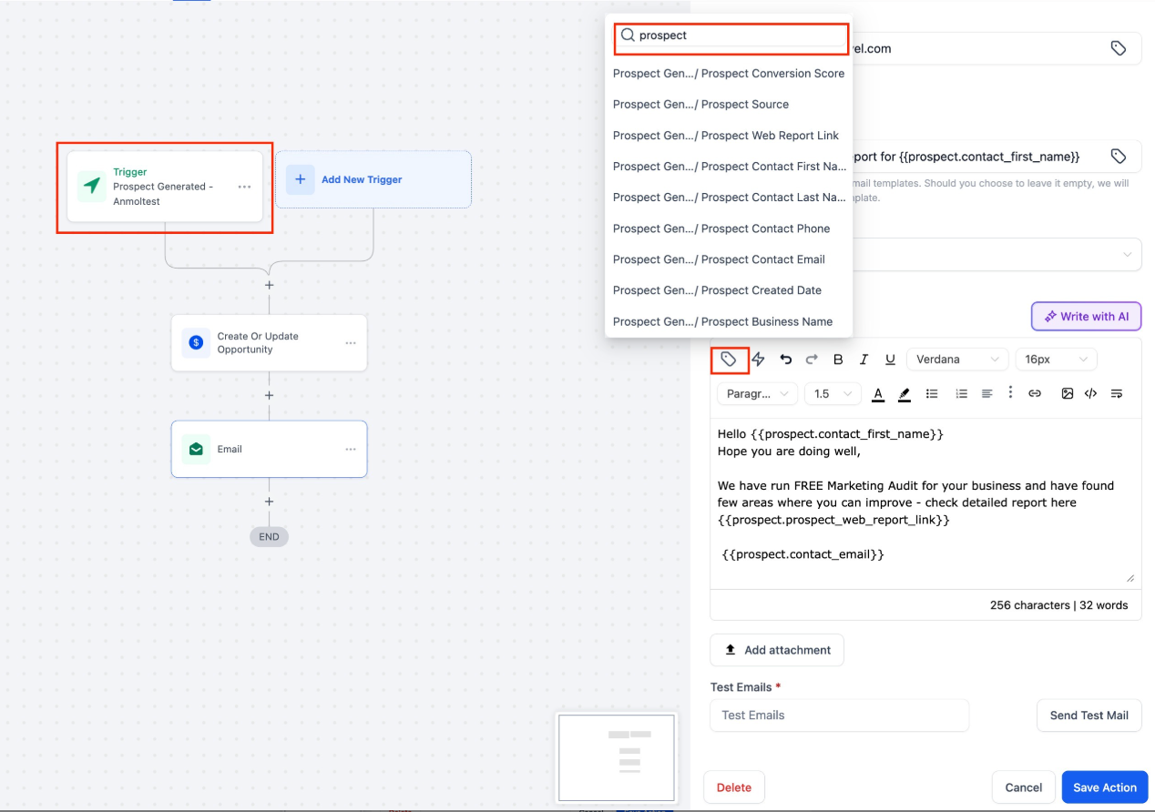This screenshot has height=812, width=1155.
Task: Select Prospect Contact Email option
Action: pyautogui.click(x=729, y=259)
